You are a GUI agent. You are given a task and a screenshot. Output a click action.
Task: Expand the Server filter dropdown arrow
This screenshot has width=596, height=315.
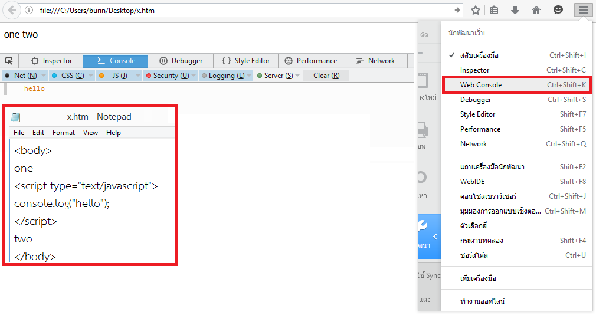click(x=298, y=76)
